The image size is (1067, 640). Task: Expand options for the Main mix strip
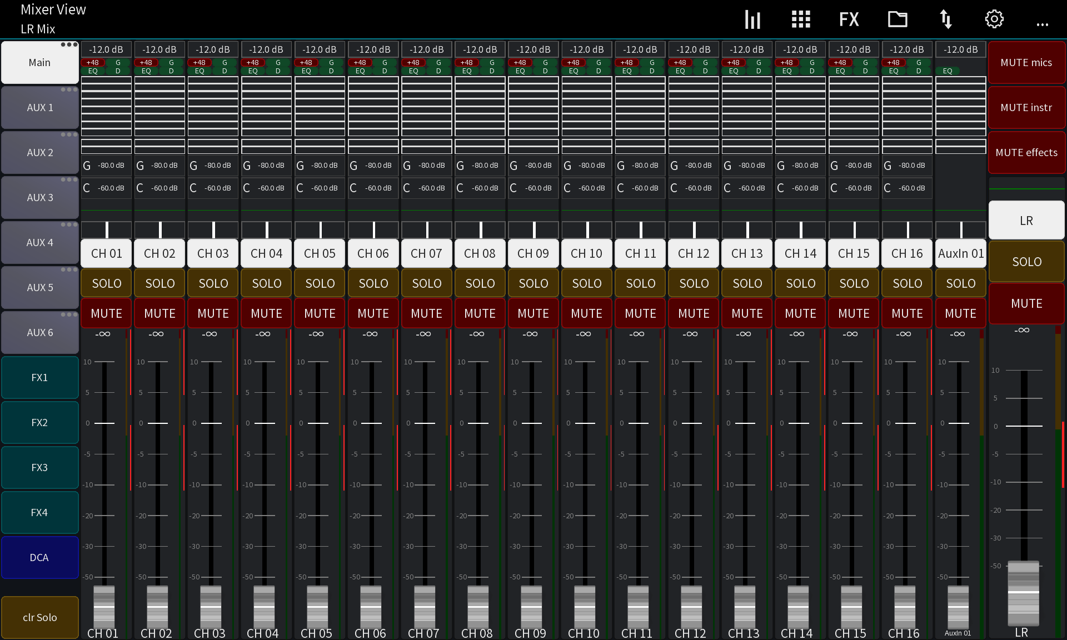tap(69, 44)
